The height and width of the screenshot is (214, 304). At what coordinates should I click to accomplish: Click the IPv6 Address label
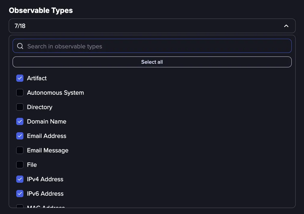pos(45,194)
